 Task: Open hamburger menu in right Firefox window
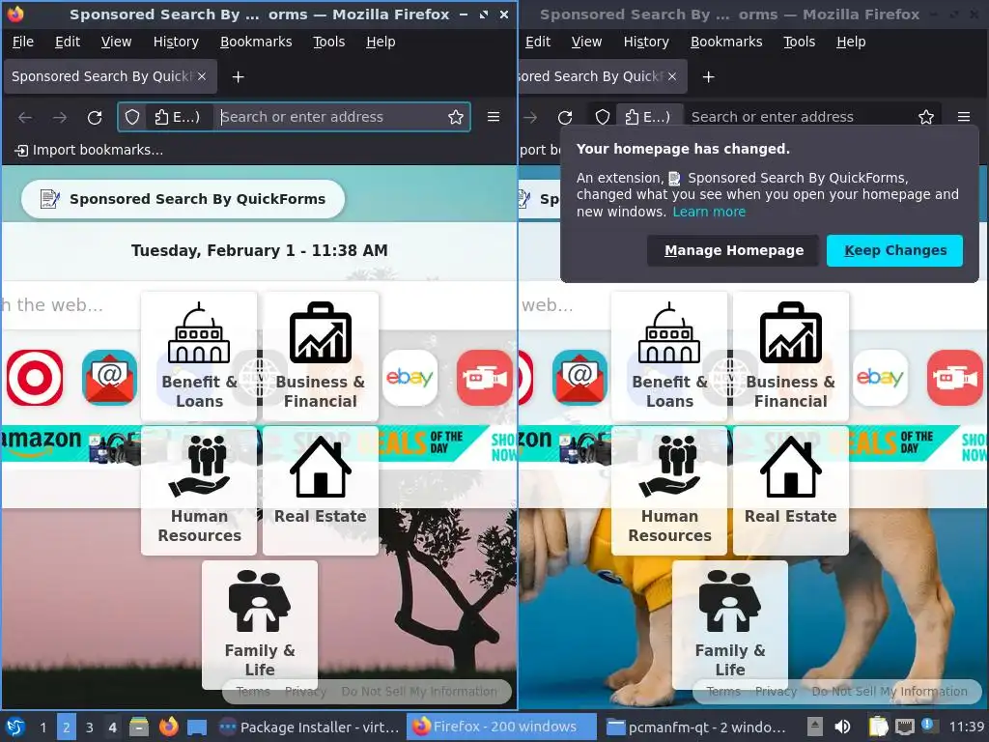pyautogui.click(x=964, y=117)
